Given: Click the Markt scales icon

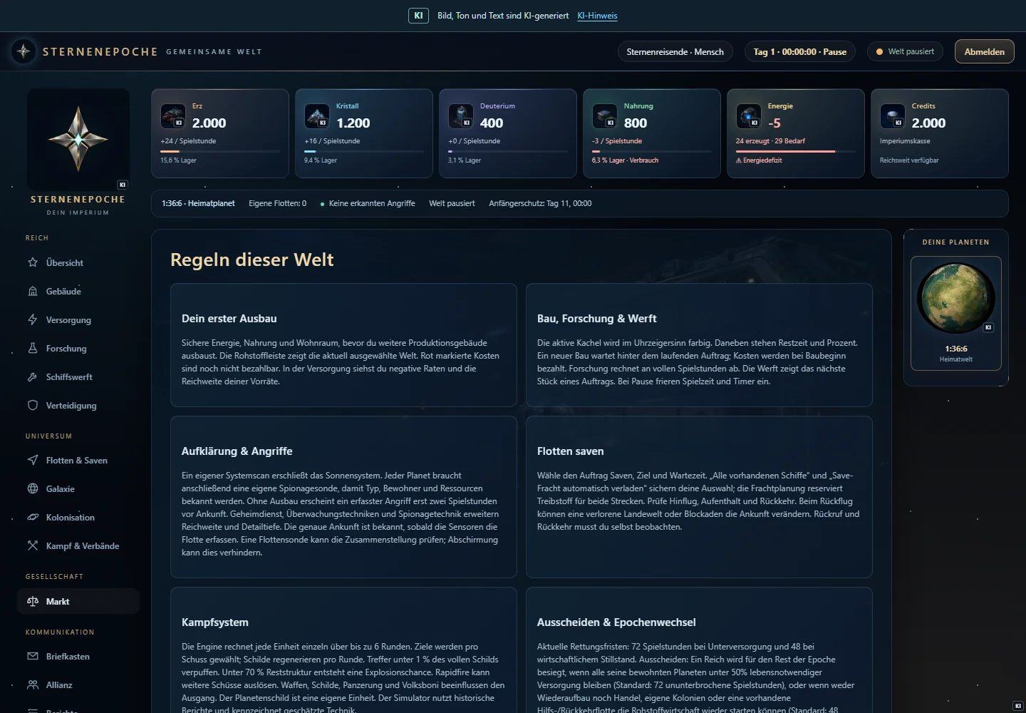Looking at the screenshot, I should (x=33, y=601).
